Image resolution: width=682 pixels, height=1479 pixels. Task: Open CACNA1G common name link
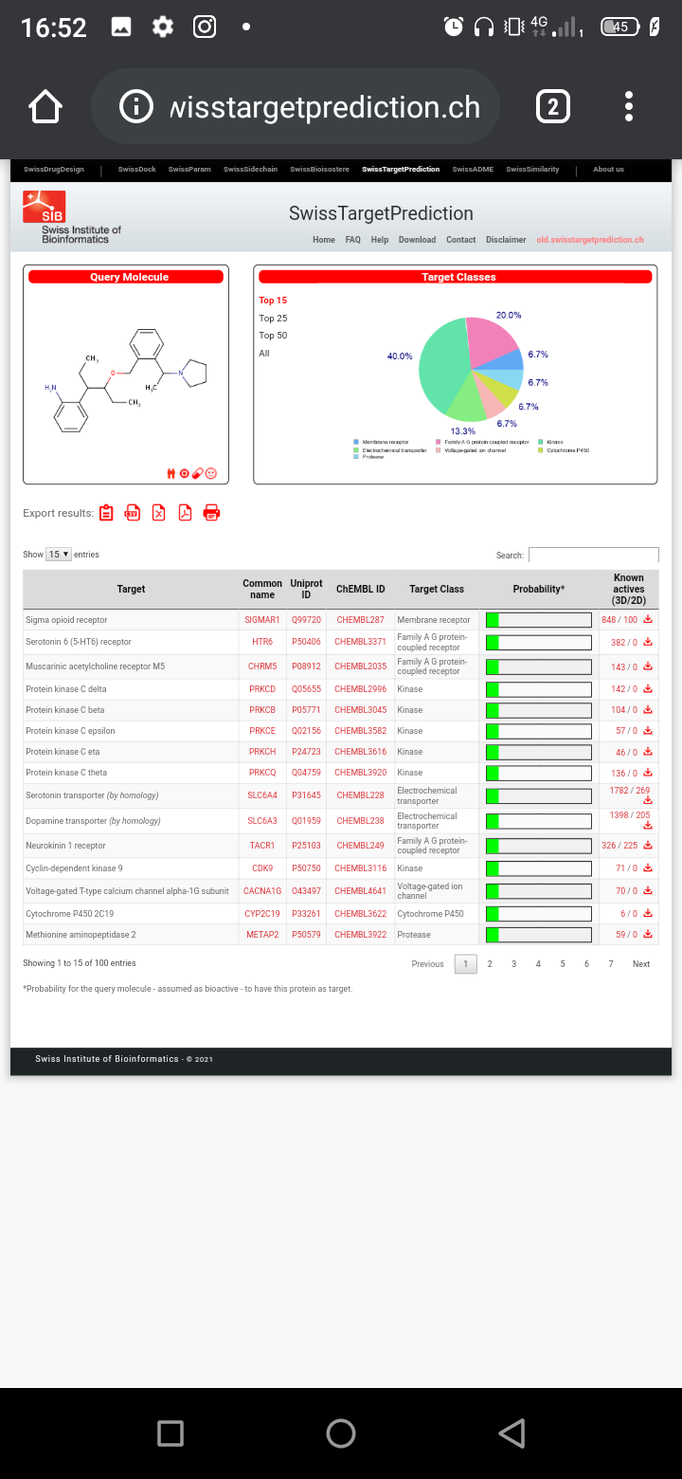262,891
